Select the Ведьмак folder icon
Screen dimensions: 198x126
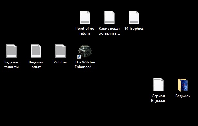pos(183,85)
